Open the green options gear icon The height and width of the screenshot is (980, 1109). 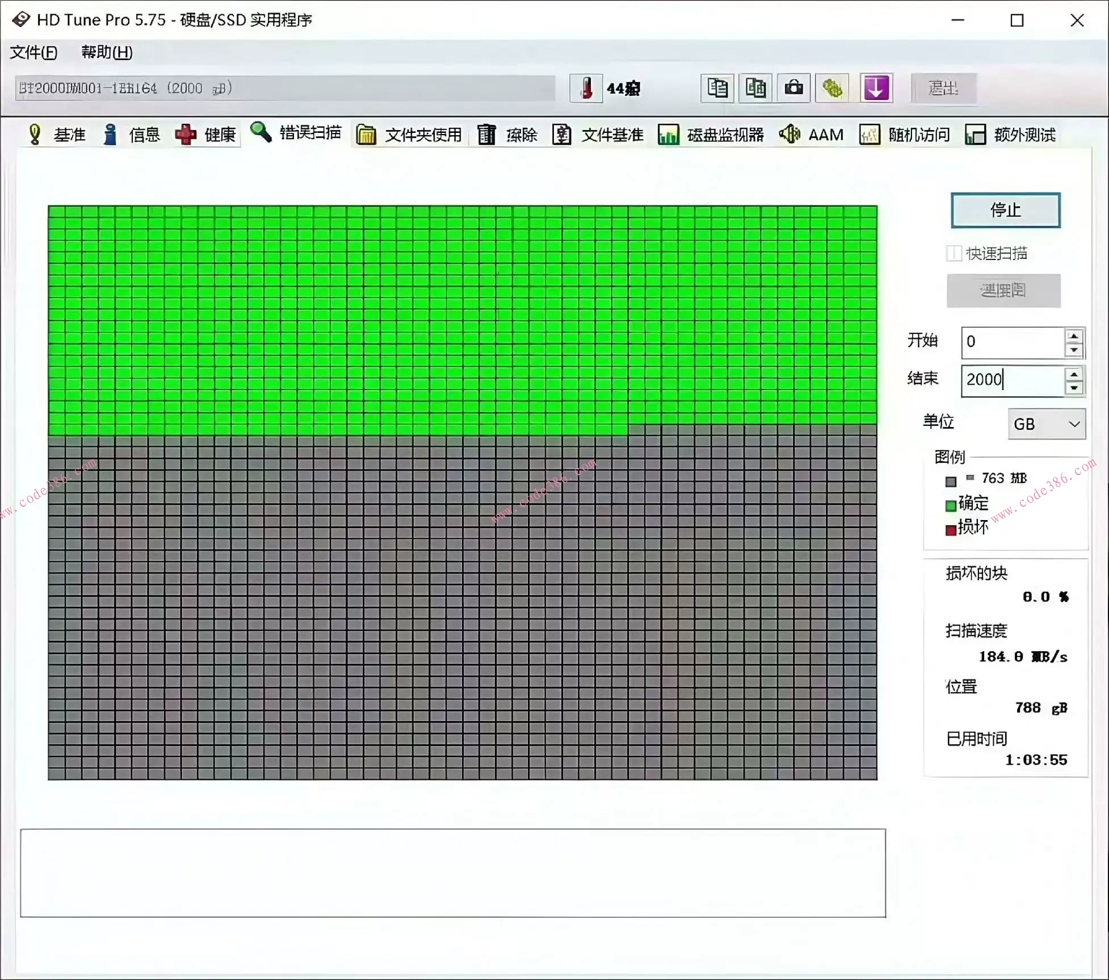(832, 88)
